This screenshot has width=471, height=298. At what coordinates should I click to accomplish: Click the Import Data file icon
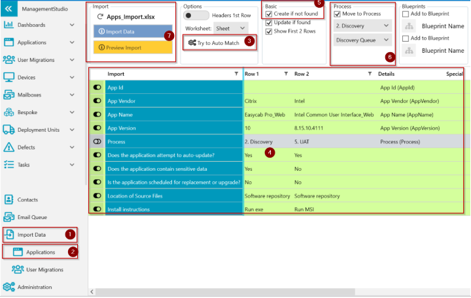tap(9, 235)
